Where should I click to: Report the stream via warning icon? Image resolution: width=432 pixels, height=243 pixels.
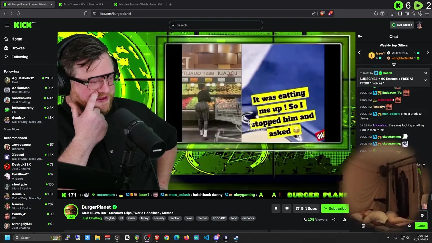(x=345, y=220)
